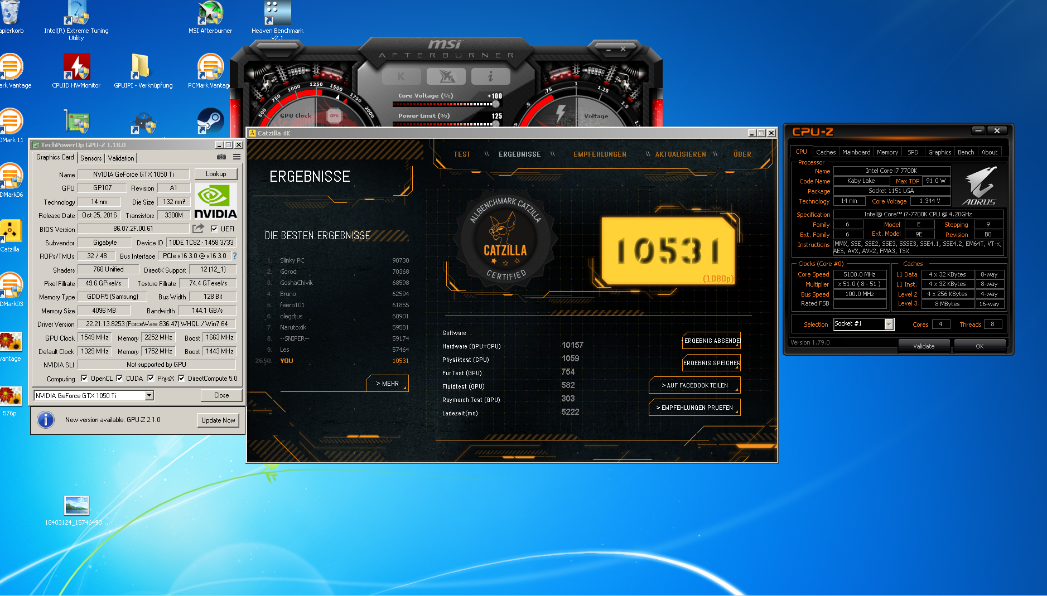Open the Bench tab in CPU-Z

click(966, 152)
